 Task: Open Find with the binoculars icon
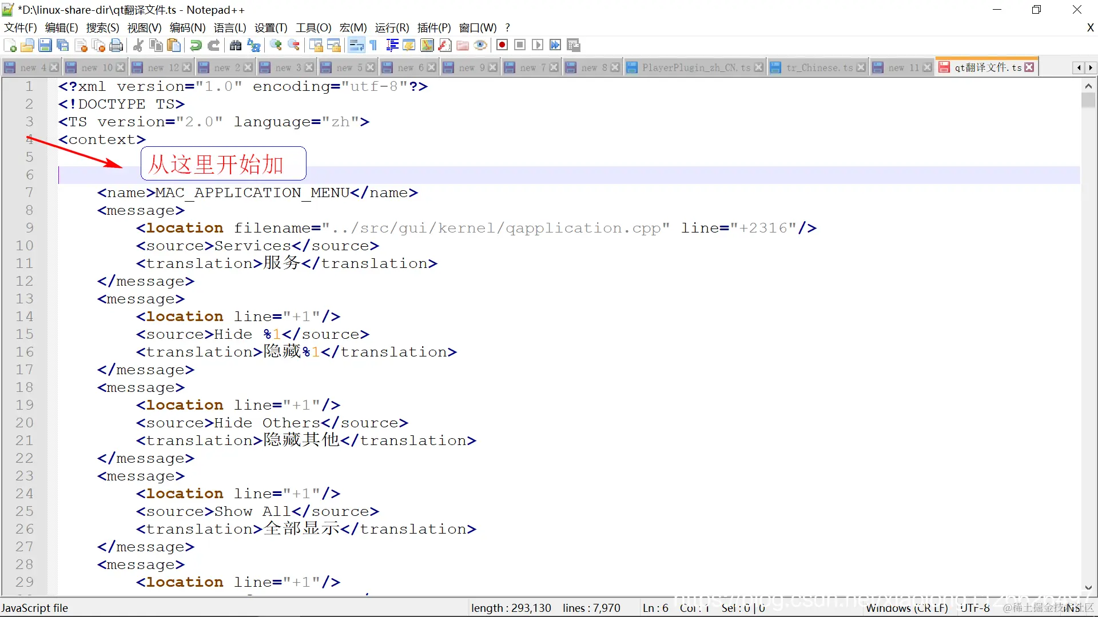pos(236,45)
